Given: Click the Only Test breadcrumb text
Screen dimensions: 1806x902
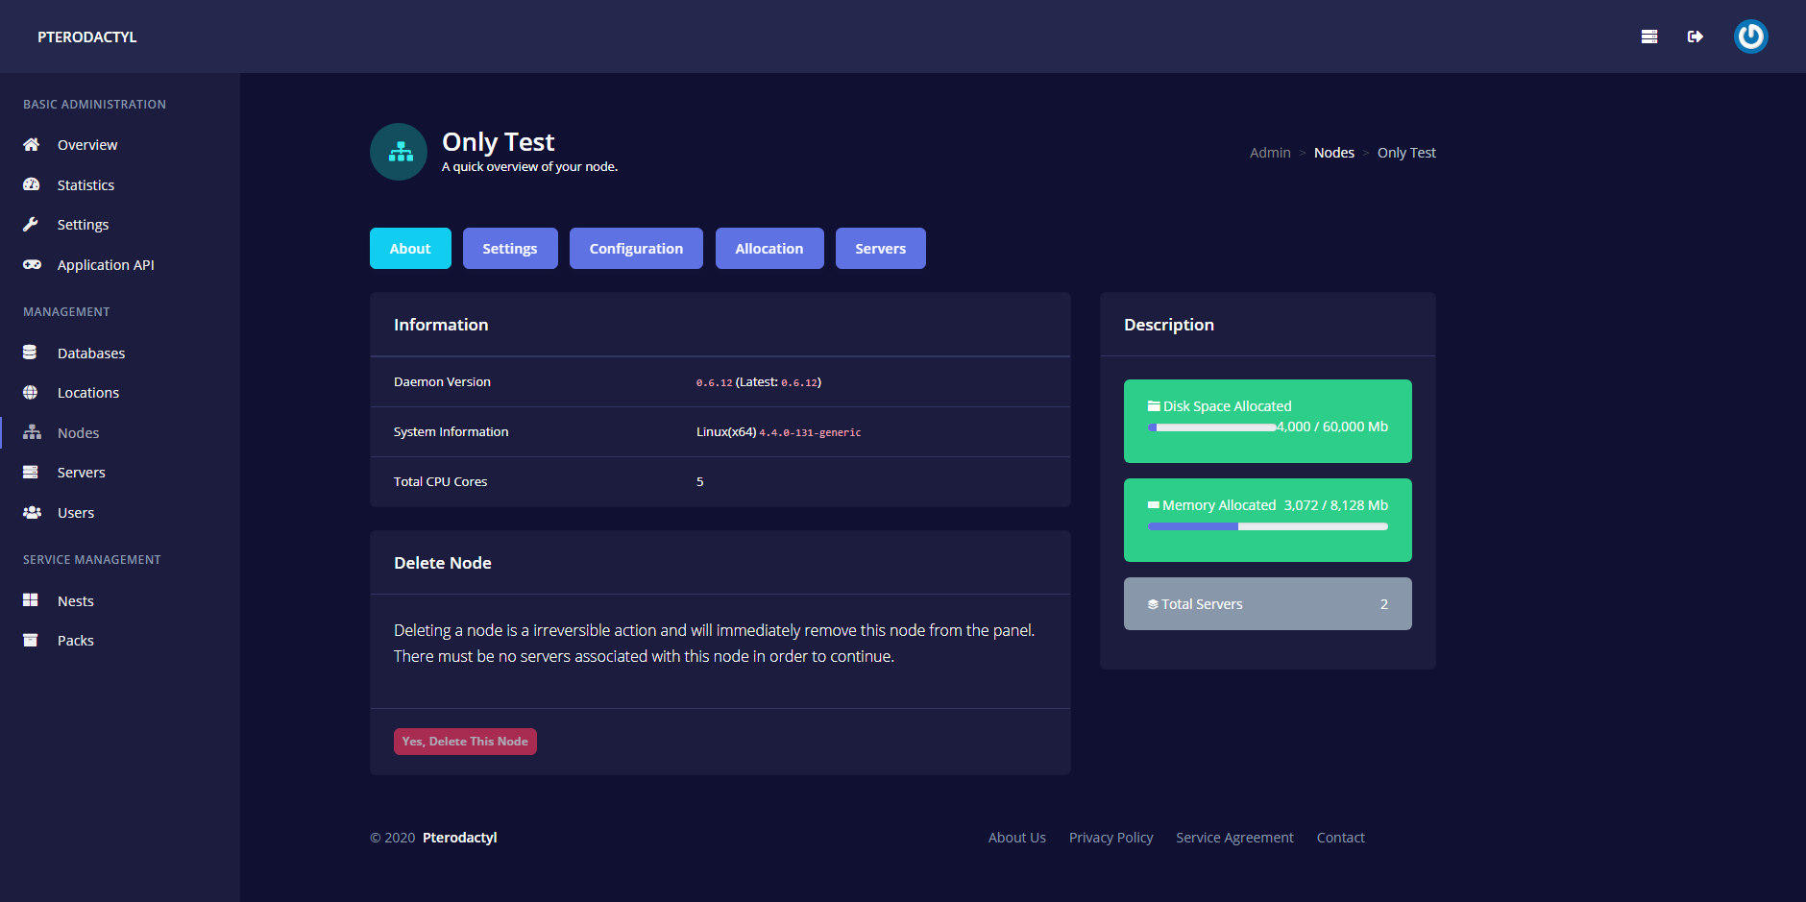Looking at the screenshot, I should click(x=1406, y=153).
